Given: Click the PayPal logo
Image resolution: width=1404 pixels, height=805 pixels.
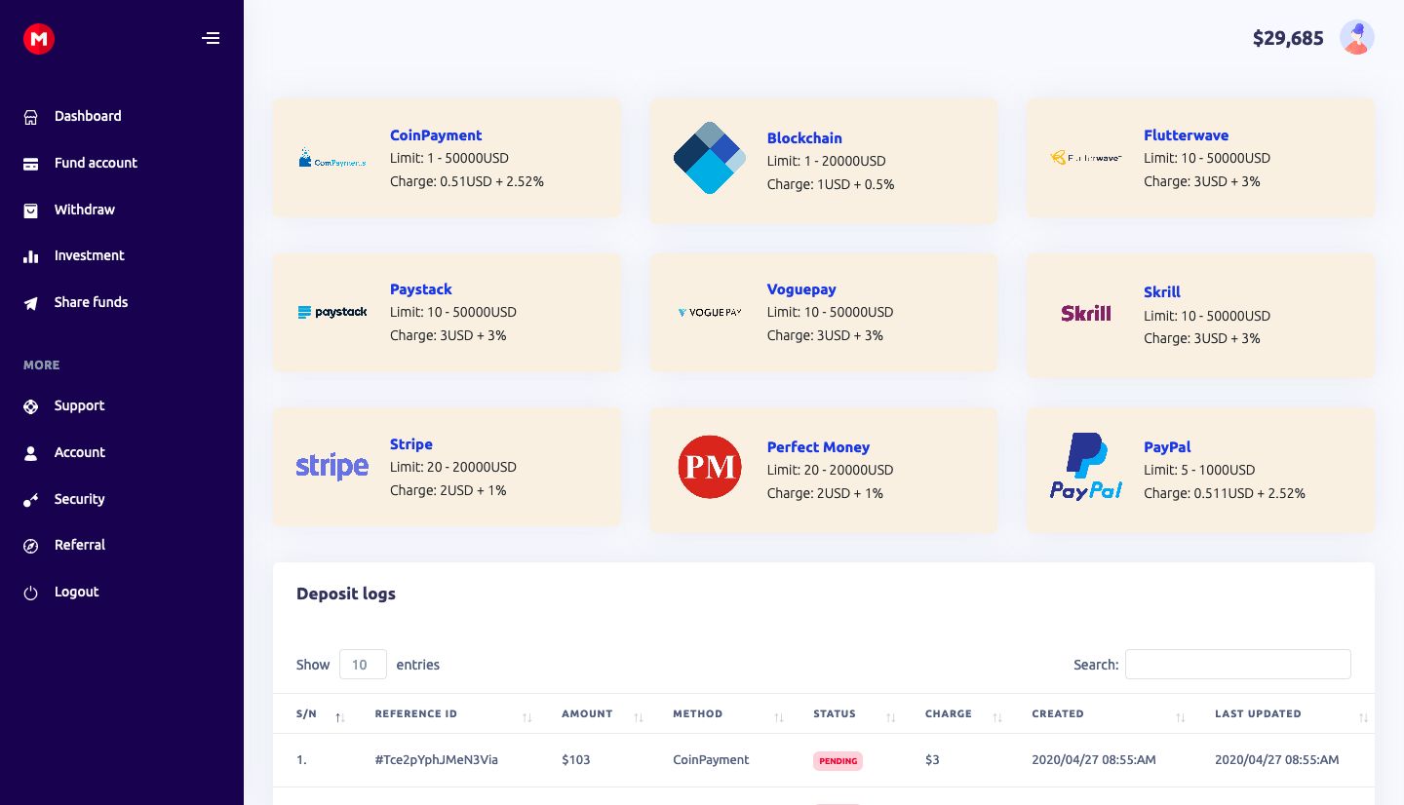Looking at the screenshot, I should [1086, 467].
